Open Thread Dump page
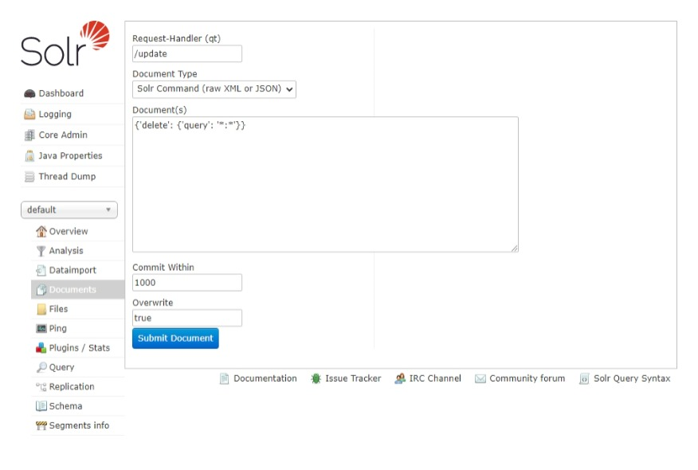698x470 pixels. [67, 177]
